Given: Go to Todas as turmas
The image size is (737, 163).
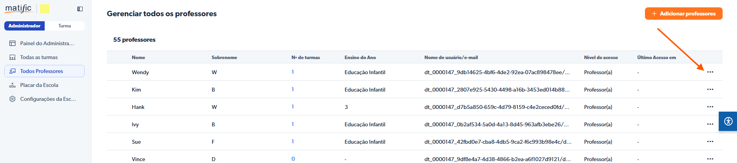Looking at the screenshot, I should [39, 57].
